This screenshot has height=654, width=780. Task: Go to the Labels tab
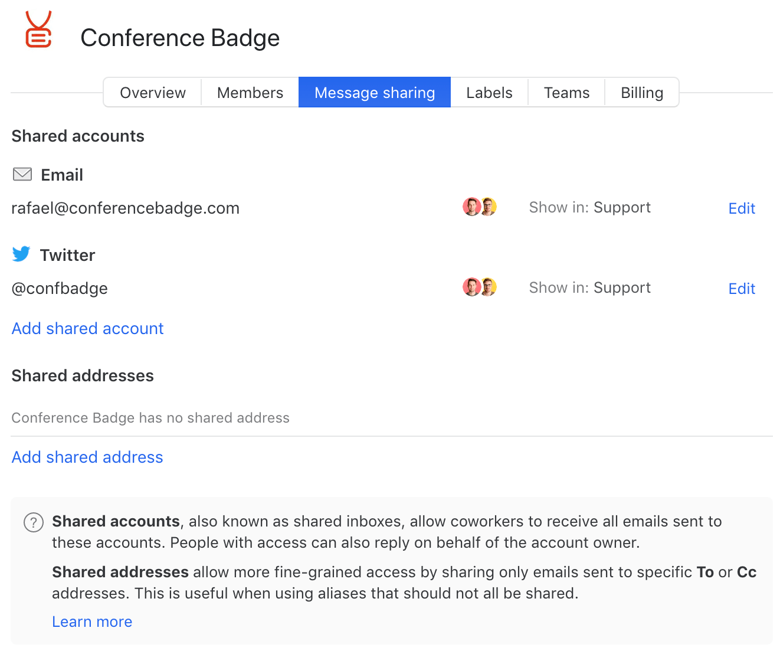pos(489,93)
